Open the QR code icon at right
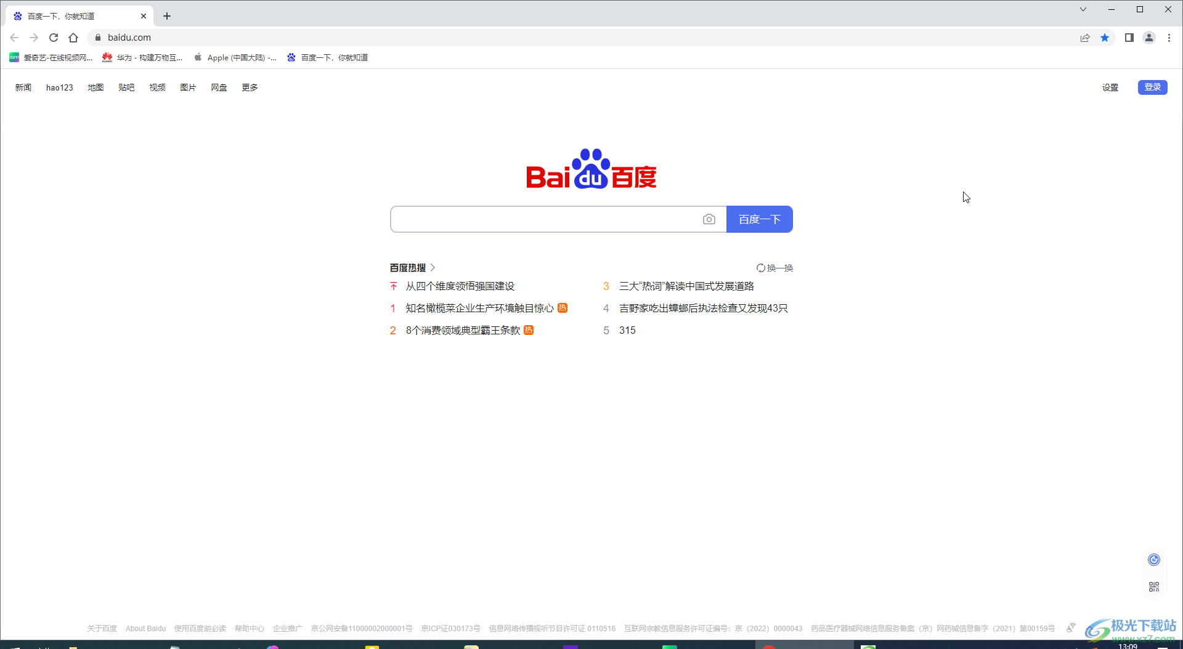The height and width of the screenshot is (649, 1183). pos(1154,587)
